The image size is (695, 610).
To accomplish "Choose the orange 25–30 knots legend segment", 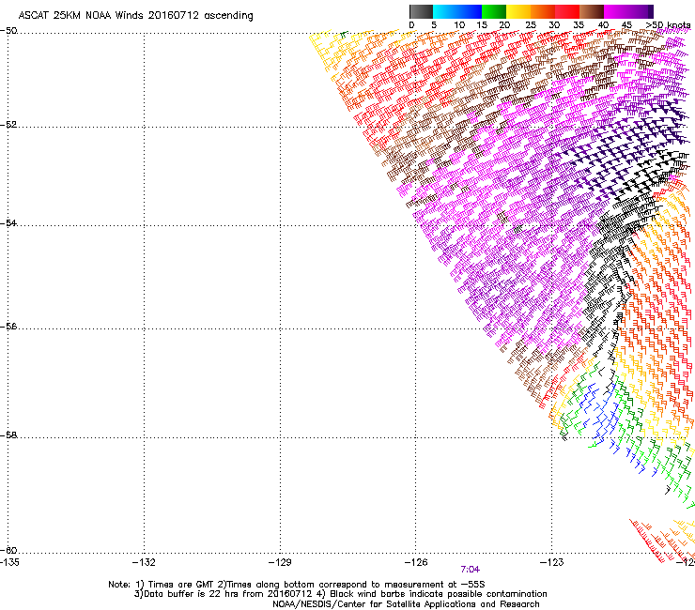I will click(543, 11).
